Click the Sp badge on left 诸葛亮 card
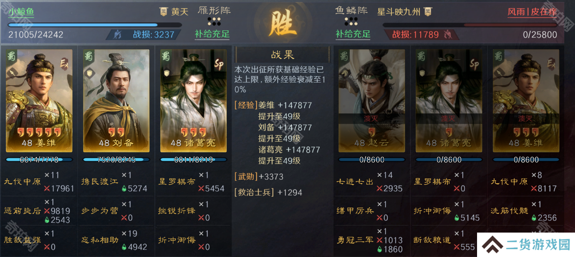Viewport: 575px width, 257px height. (x=219, y=64)
